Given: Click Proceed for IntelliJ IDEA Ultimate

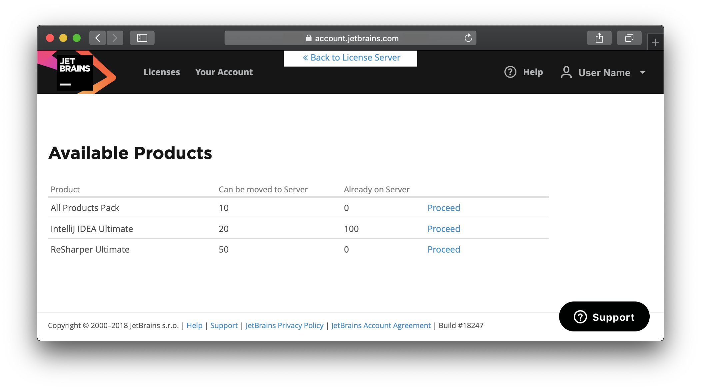Looking at the screenshot, I should [443, 228].
